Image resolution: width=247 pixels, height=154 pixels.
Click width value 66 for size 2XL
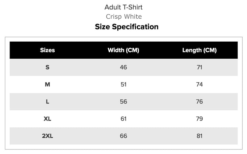click(123, 136)
